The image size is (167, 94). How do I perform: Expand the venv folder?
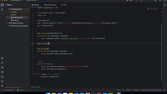coord(9,12)
